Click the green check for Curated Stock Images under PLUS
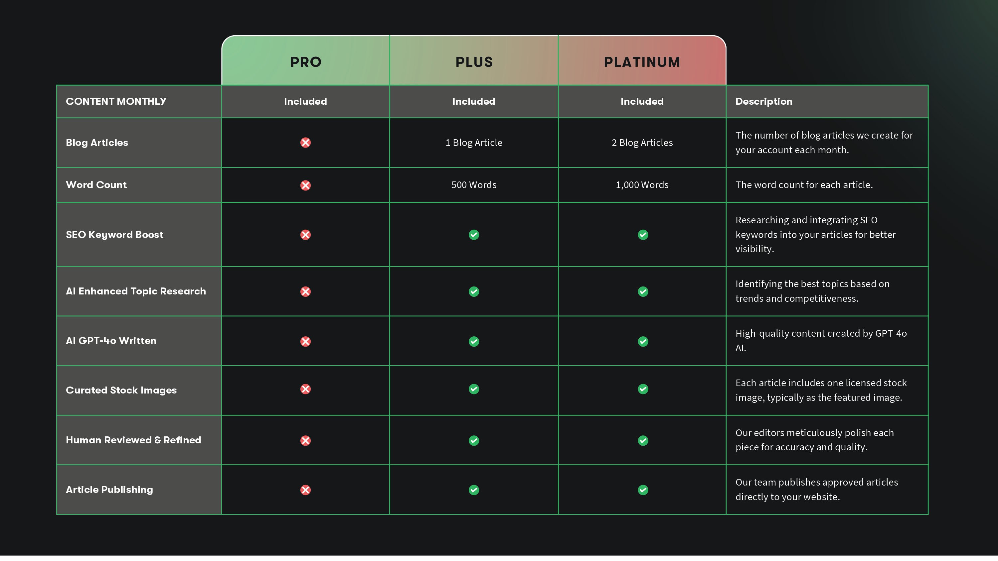The height and width of the screenshot is (561, 998). tap(474, 389)
